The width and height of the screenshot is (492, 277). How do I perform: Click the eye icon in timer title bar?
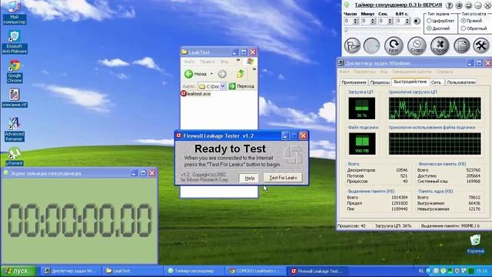pyautogui.click(x=459, y=5)
